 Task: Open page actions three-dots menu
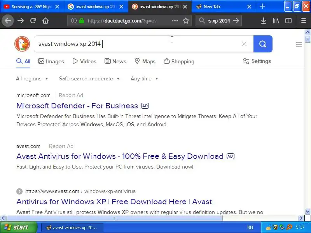point(175,21)
